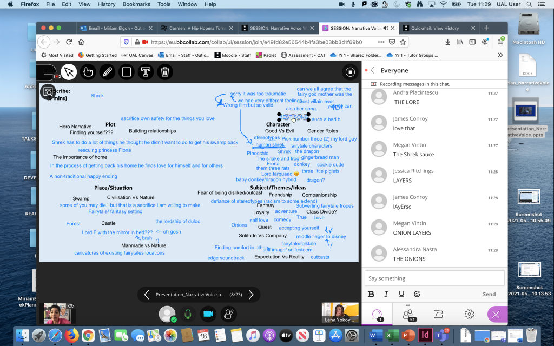Toggle the microphone in Collaborate
554x346 pixels.
coord(188,314)
